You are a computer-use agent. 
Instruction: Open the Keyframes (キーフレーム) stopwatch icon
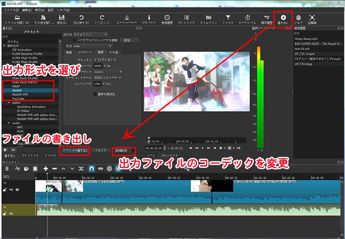(247, 18)
